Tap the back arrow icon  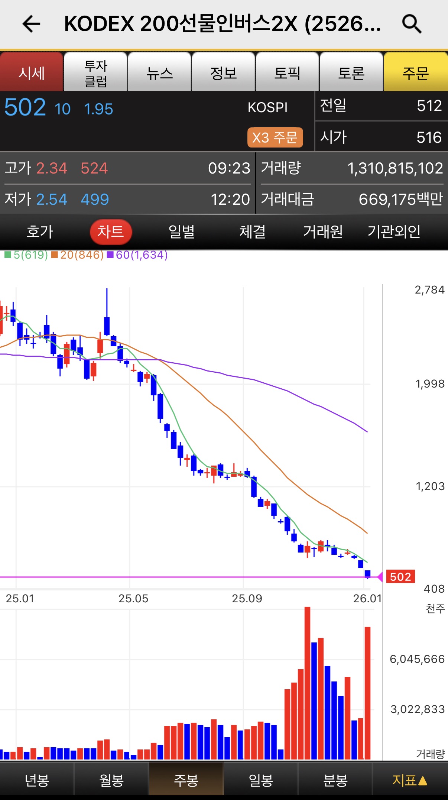[x=31, y=24]
